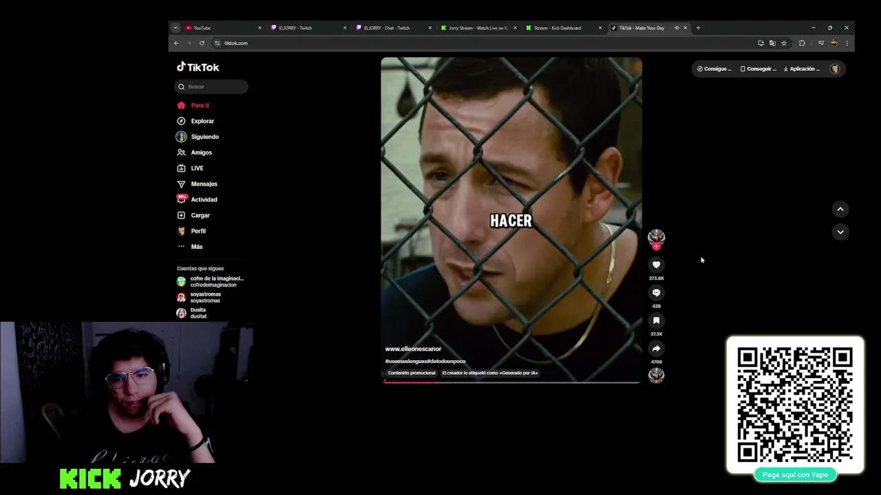Open the Chrome profile avatar
This screenshot has height=495, width=881.
834,43
